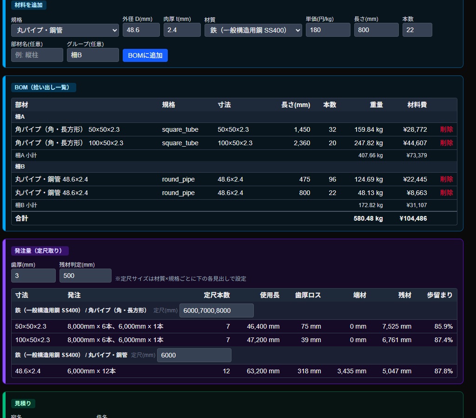Click the 歯厚(mm) field showing 3
Viewport: 476px width, 418px height.
pos(33,276)
